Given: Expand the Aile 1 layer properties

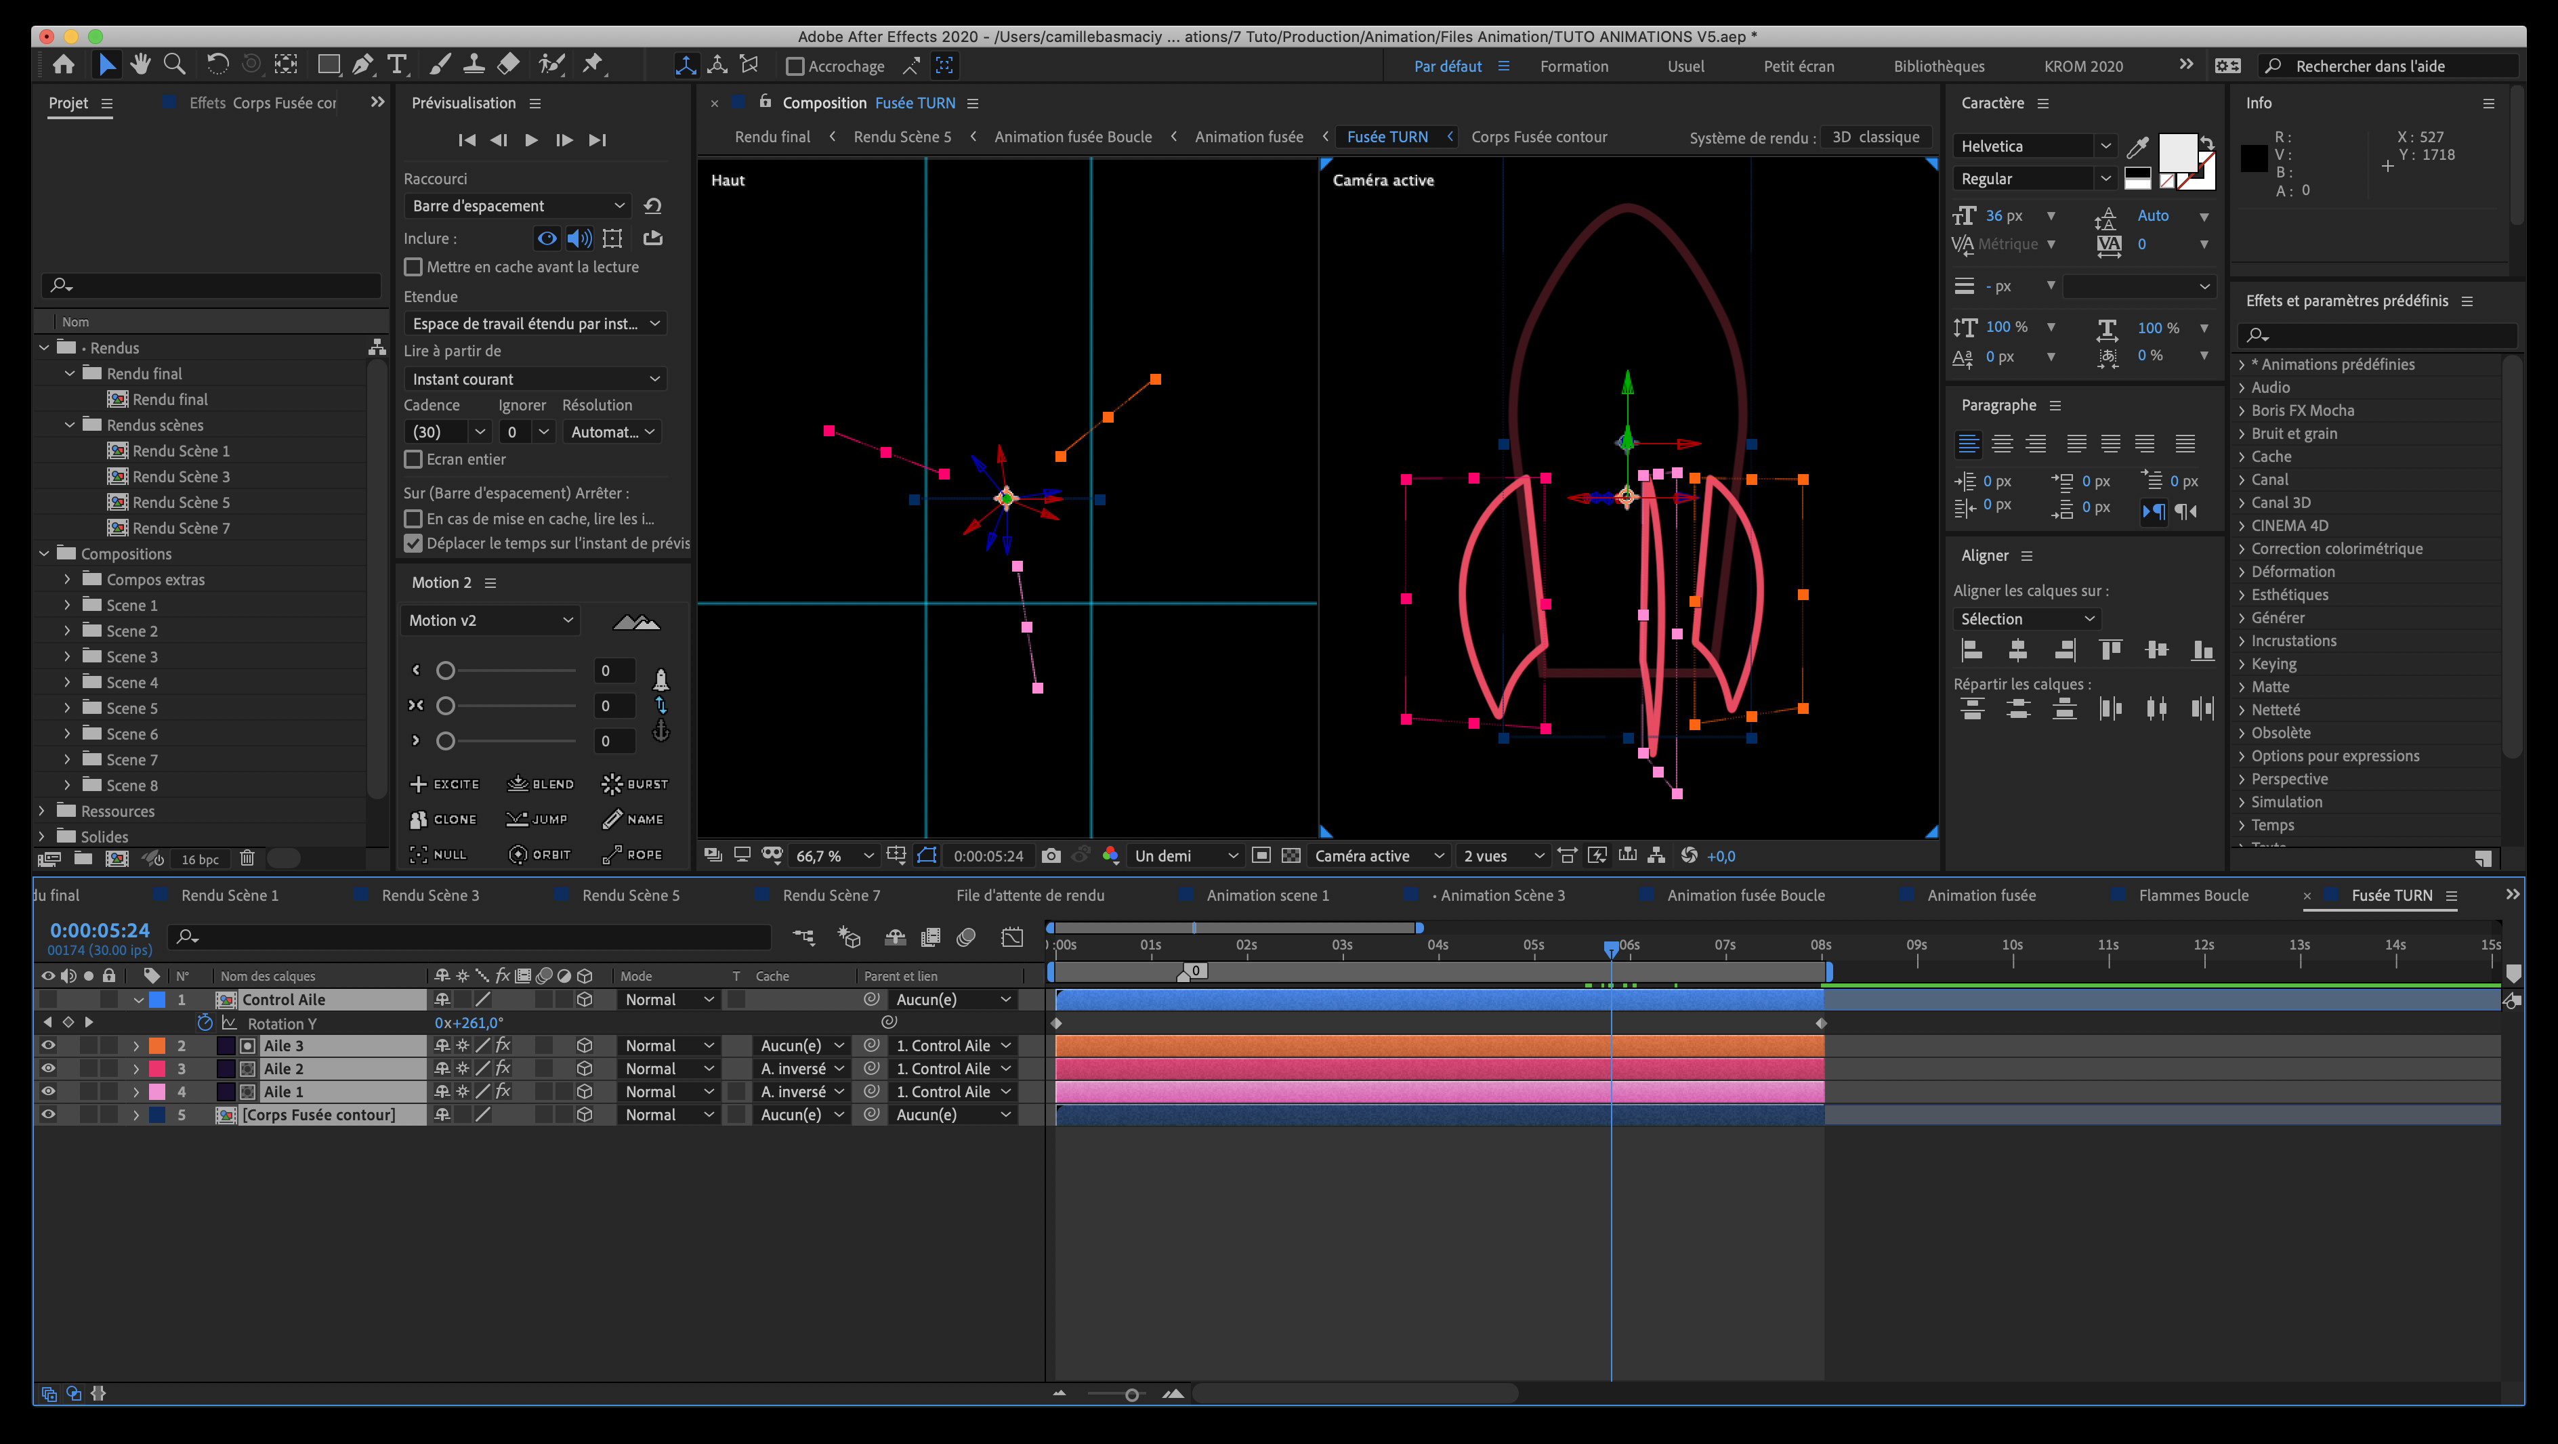Looking at the screenshot, I should click(136, 1091).
